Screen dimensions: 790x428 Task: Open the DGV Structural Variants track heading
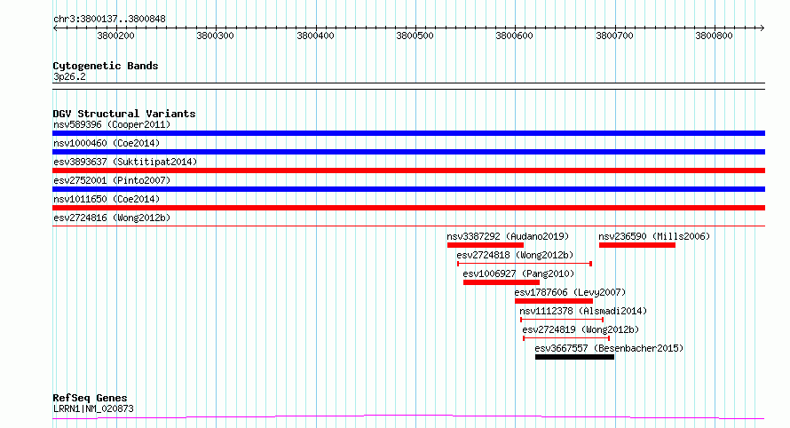tap(124, 114)
